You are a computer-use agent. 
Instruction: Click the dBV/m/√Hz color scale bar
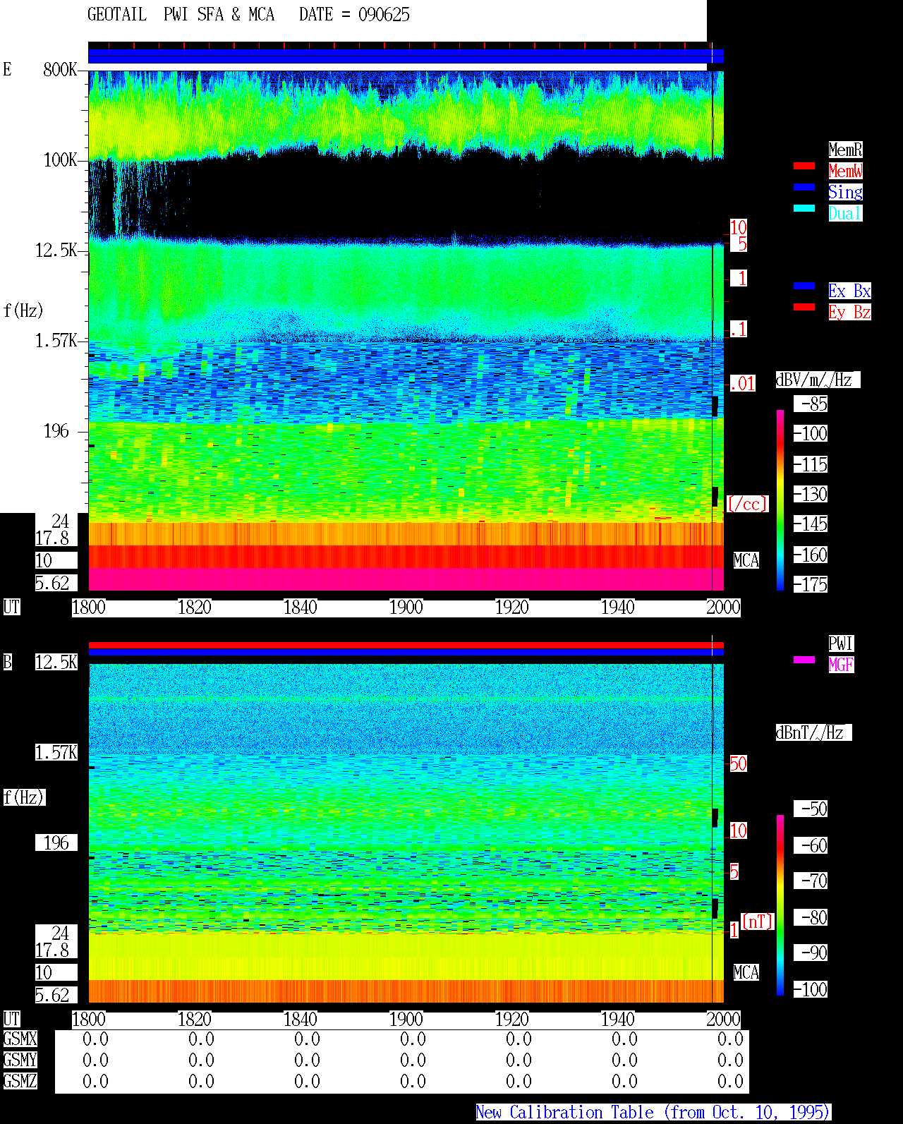click(780, 500)
